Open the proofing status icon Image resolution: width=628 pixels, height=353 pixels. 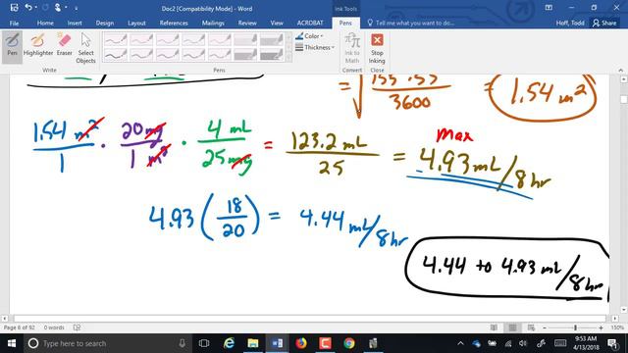tap(77, 328)
